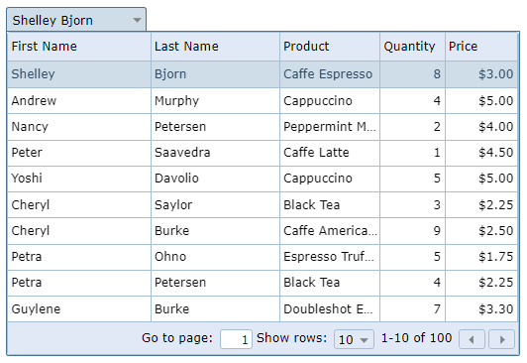Select the Andrew Murphy row

tap(263, 101)
